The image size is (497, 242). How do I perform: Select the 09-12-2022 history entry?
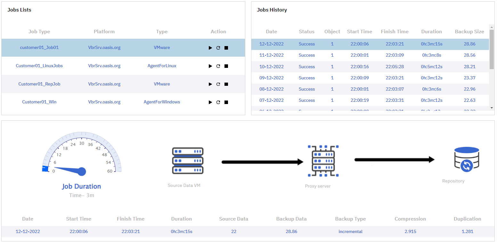tap(370, 78)
